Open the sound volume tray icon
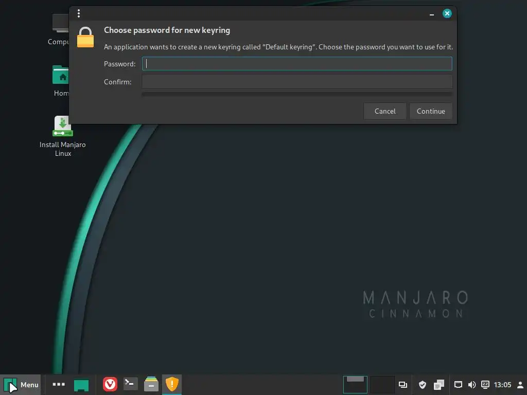 coord(472,385)
